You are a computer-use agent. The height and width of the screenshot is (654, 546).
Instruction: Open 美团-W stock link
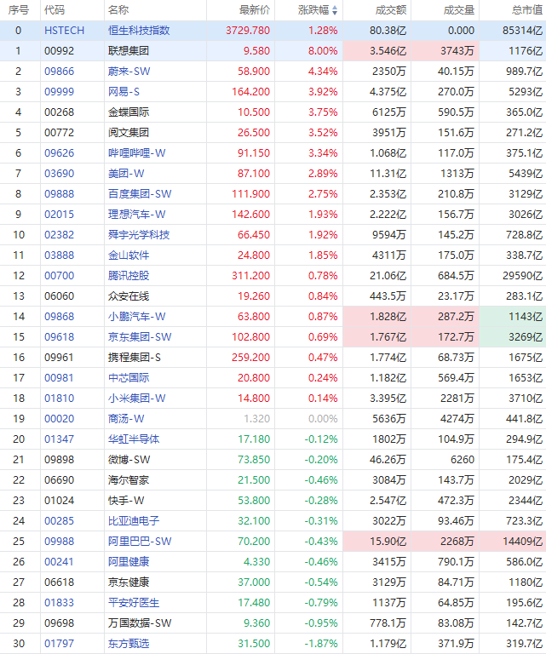126,174
